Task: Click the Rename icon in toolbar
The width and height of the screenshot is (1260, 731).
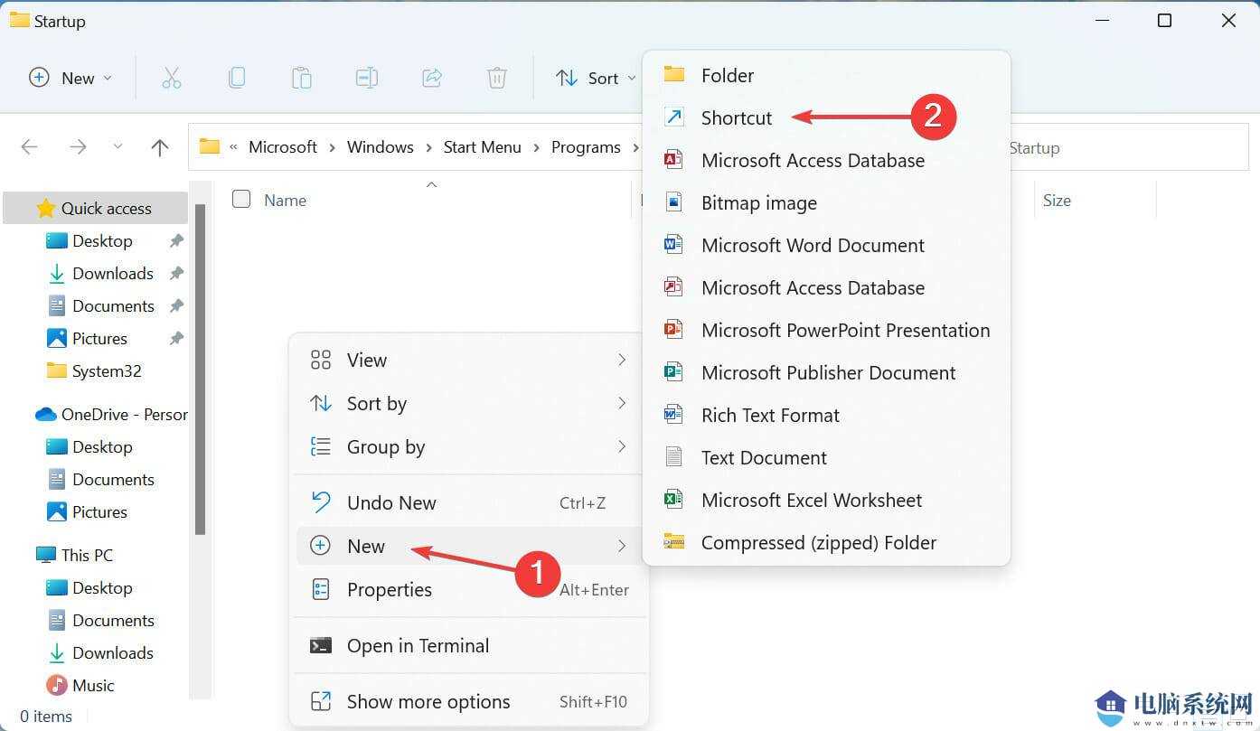Action: [x=367, y=79]
